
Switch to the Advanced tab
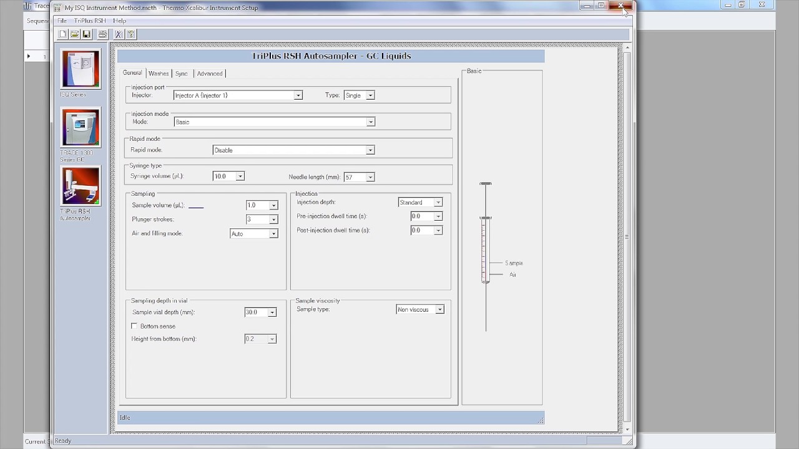pos(210,74)
